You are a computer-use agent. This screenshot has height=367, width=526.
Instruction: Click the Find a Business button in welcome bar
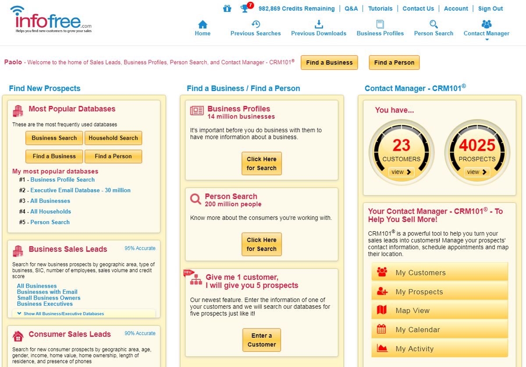(x=329, y=63)
